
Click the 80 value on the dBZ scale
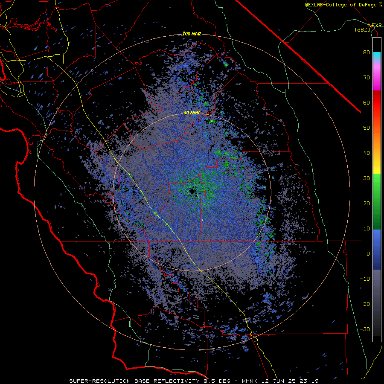tap(367, 52)
